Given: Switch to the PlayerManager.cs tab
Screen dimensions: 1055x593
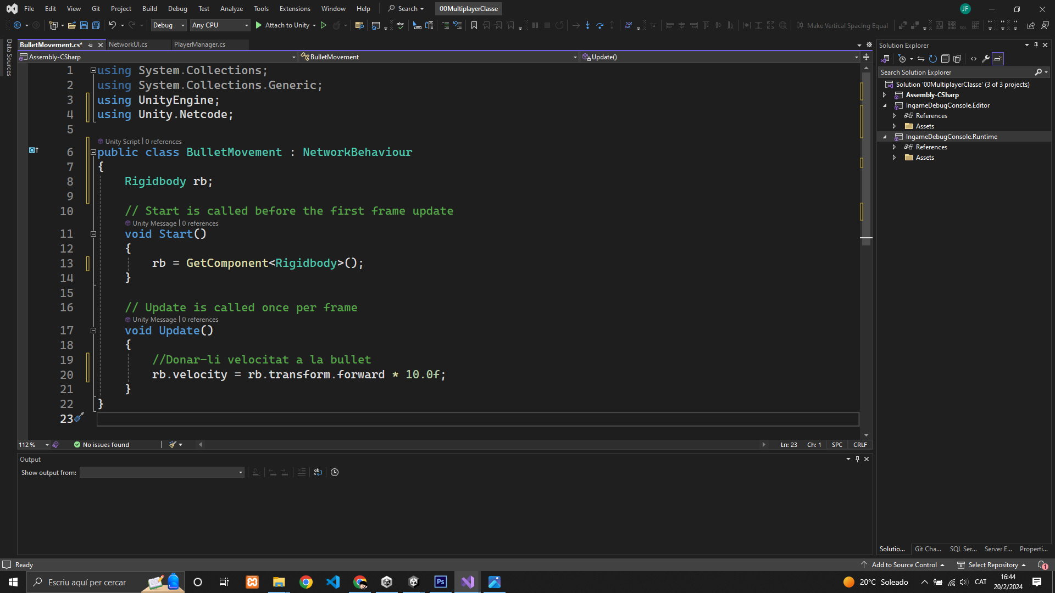Looking at the screenshot, I should [x=199, y=44].
